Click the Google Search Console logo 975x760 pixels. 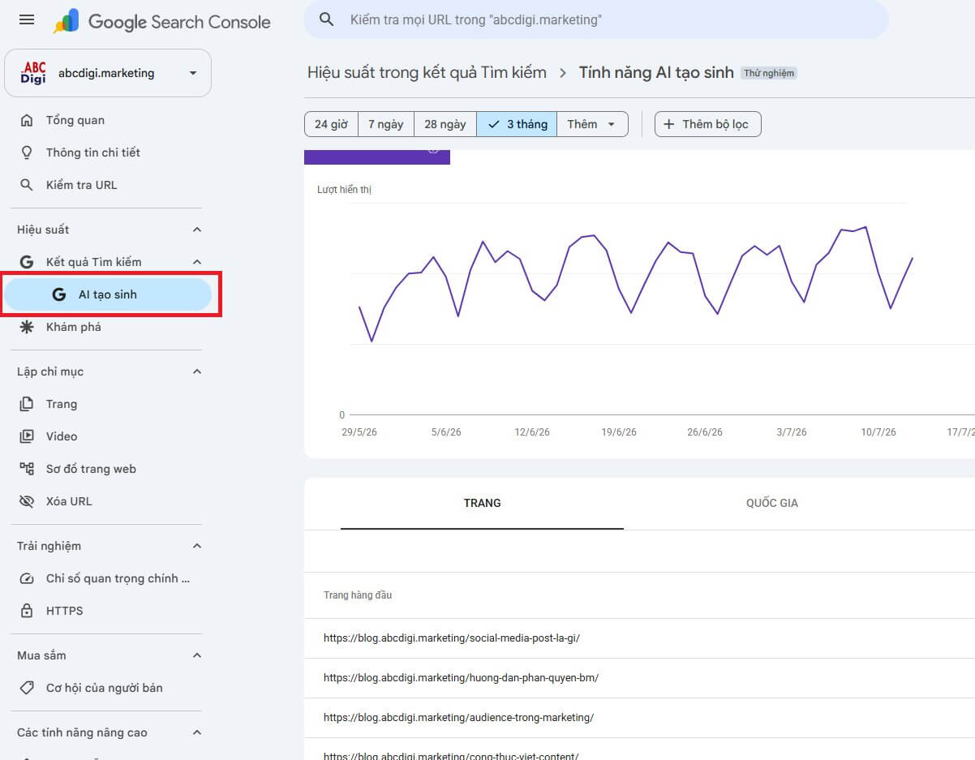pyautogui.click(x=162, y=21)
